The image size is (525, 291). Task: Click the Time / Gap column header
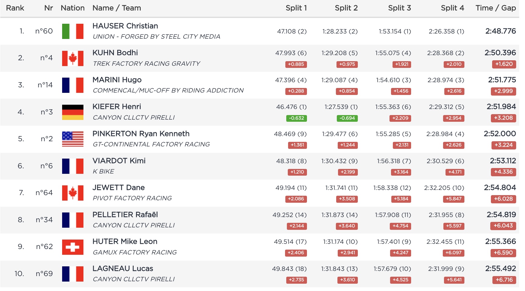(x=495, y=8)
